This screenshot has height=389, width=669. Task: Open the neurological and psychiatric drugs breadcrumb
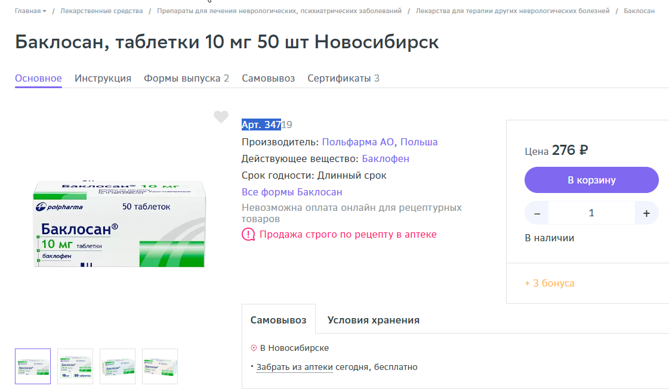[x=279, y=11]
